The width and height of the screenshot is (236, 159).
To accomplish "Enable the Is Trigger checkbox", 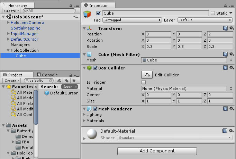I will [x=144, y=82].
